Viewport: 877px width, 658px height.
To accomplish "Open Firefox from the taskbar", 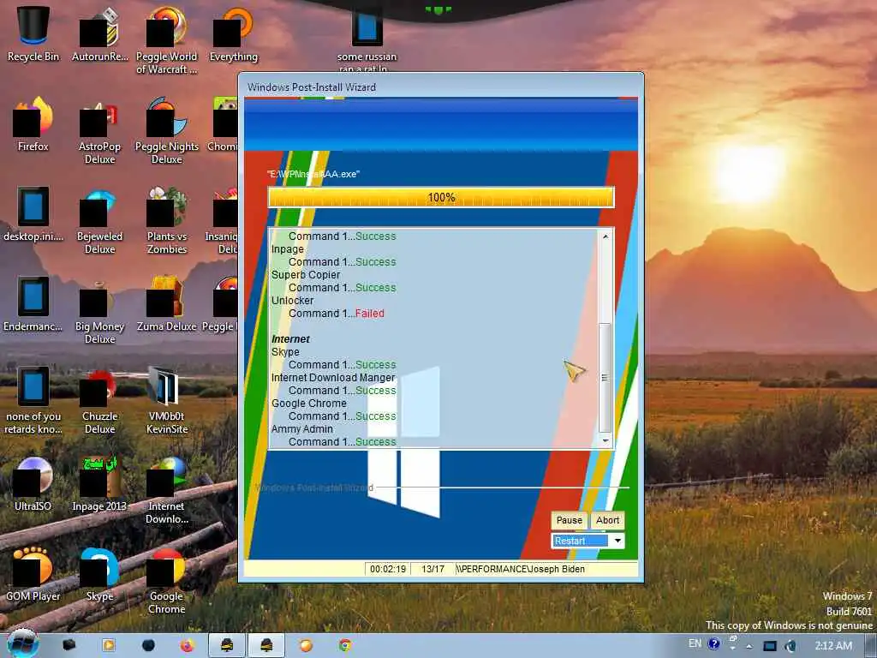I will [187, 646].
